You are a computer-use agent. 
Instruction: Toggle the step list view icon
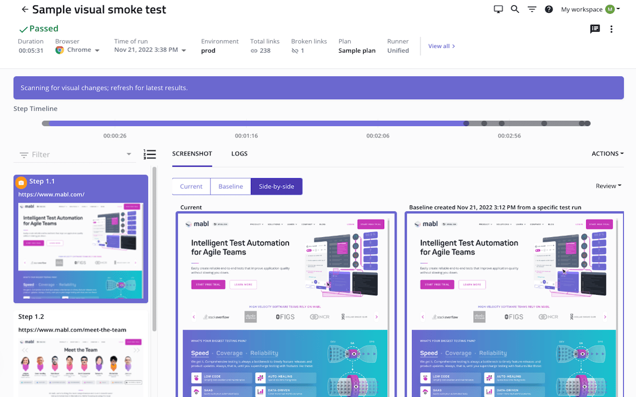[x=150, y=155]
